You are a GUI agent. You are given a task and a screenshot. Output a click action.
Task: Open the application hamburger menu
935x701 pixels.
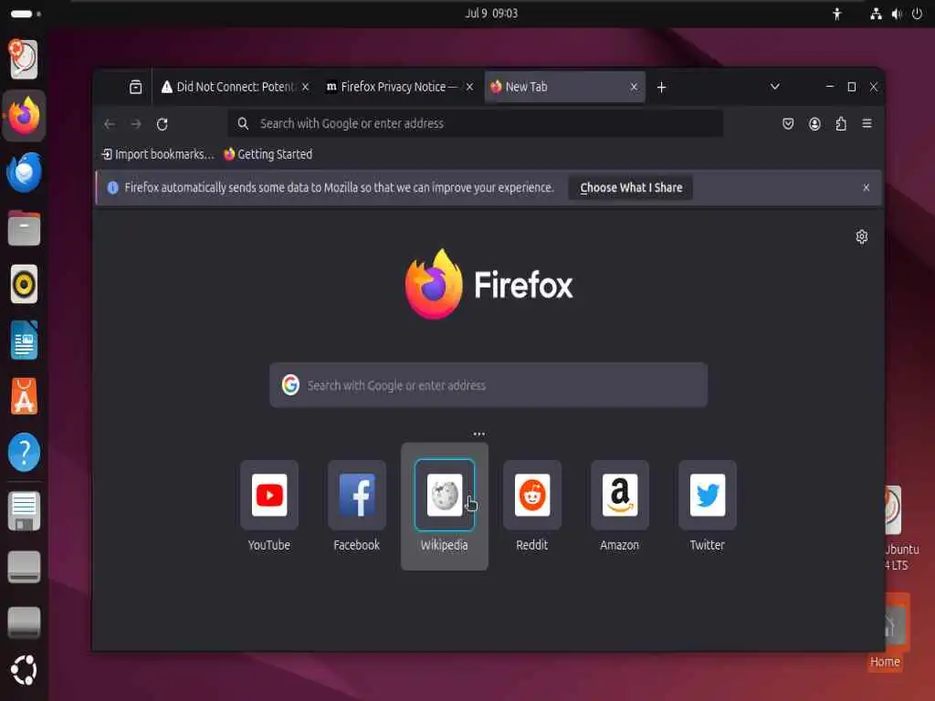point(867,123)
